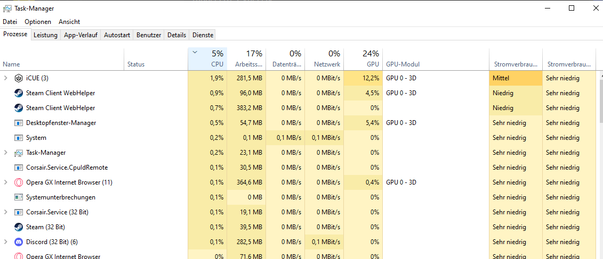
Task: Select the Prozesse tab
Action: (x=15, y=34)
